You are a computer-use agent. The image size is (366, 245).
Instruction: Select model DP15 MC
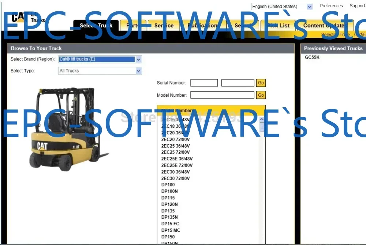(171, 230)
